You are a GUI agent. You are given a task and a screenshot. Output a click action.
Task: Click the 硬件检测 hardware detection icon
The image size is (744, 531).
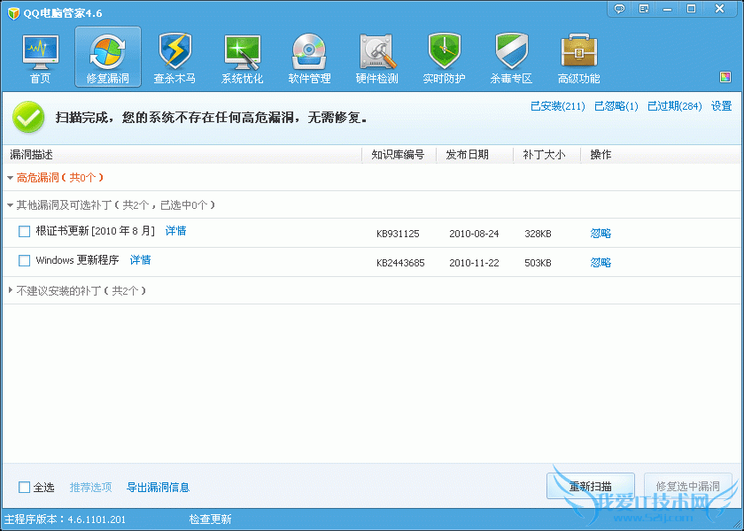[376, 58]
